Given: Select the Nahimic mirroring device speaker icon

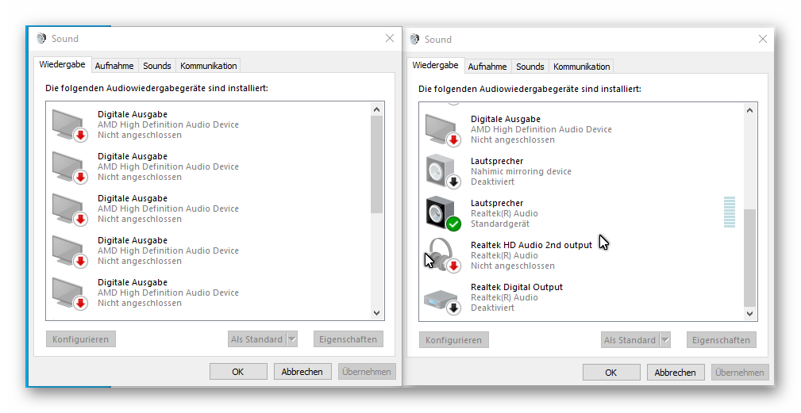Looking at the screenshot, I should pyautogui.click(x=442, y=171).
